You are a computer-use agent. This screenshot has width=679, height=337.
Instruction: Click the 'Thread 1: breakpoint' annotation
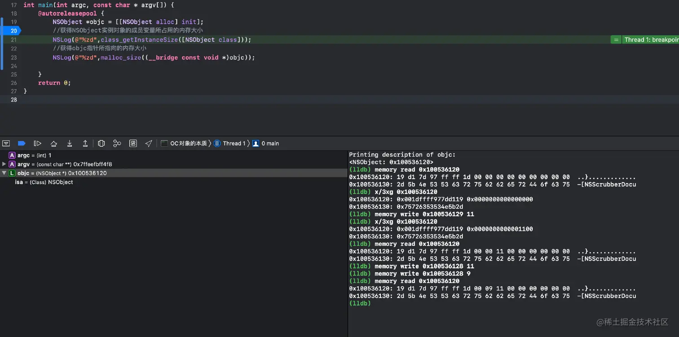coord(651,40)
